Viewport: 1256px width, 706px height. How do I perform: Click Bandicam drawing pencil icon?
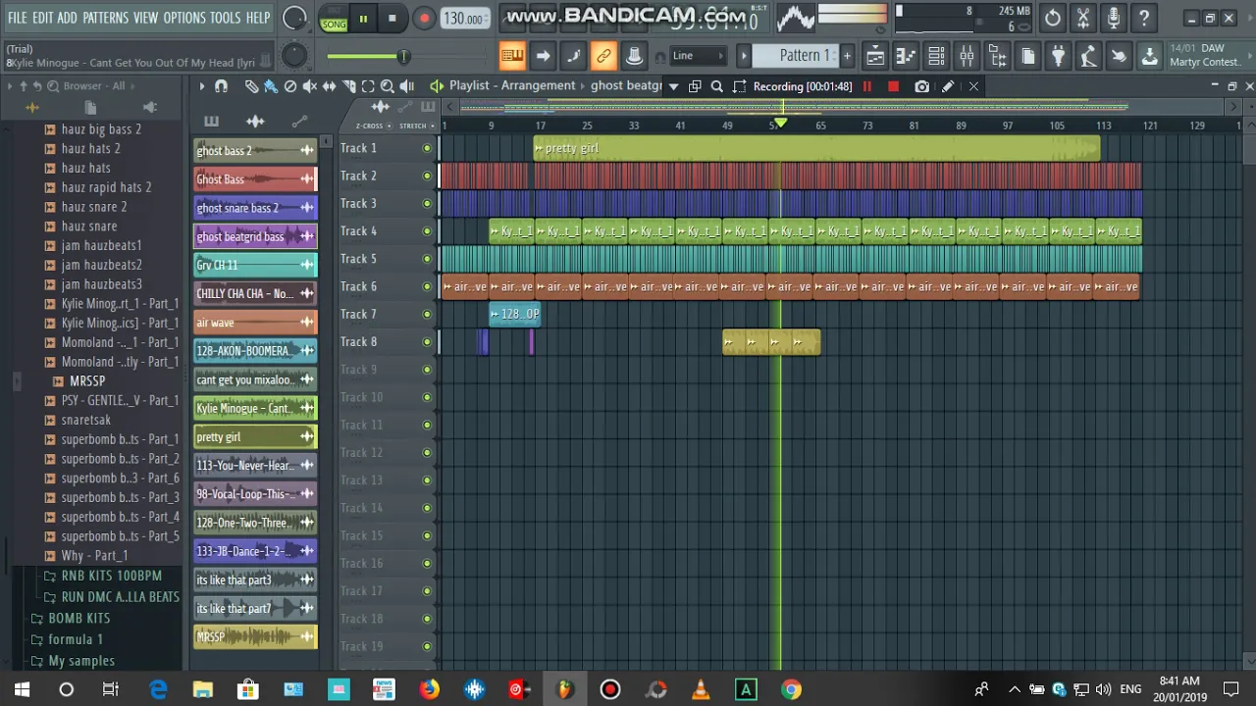coord(947,86)
